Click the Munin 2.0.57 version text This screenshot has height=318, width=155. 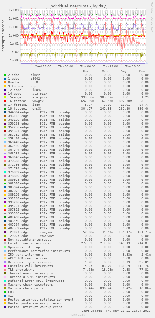[x=78, y=315]
